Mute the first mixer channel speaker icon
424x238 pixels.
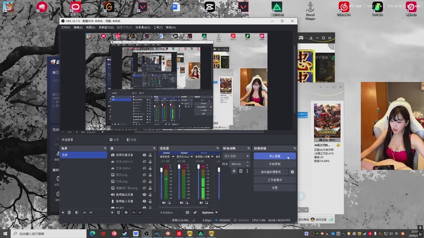pyautogui.click(x=164, y=203)
